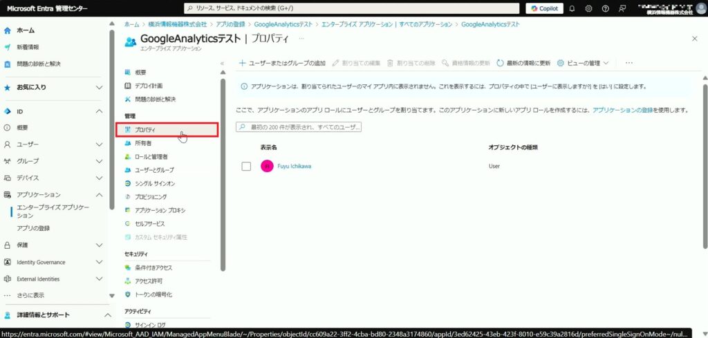Screen dimensions: 708x338
Task: Expand グループ section chevron
Action: (x=100, y=161)
